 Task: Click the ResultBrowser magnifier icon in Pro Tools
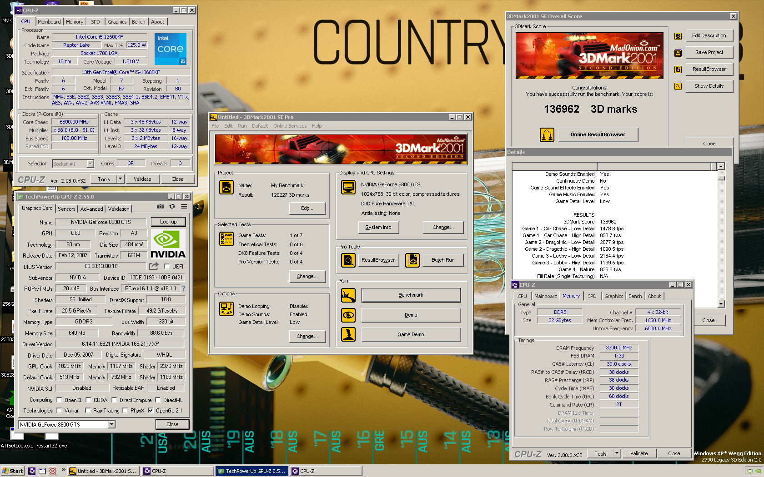(348, 260)
